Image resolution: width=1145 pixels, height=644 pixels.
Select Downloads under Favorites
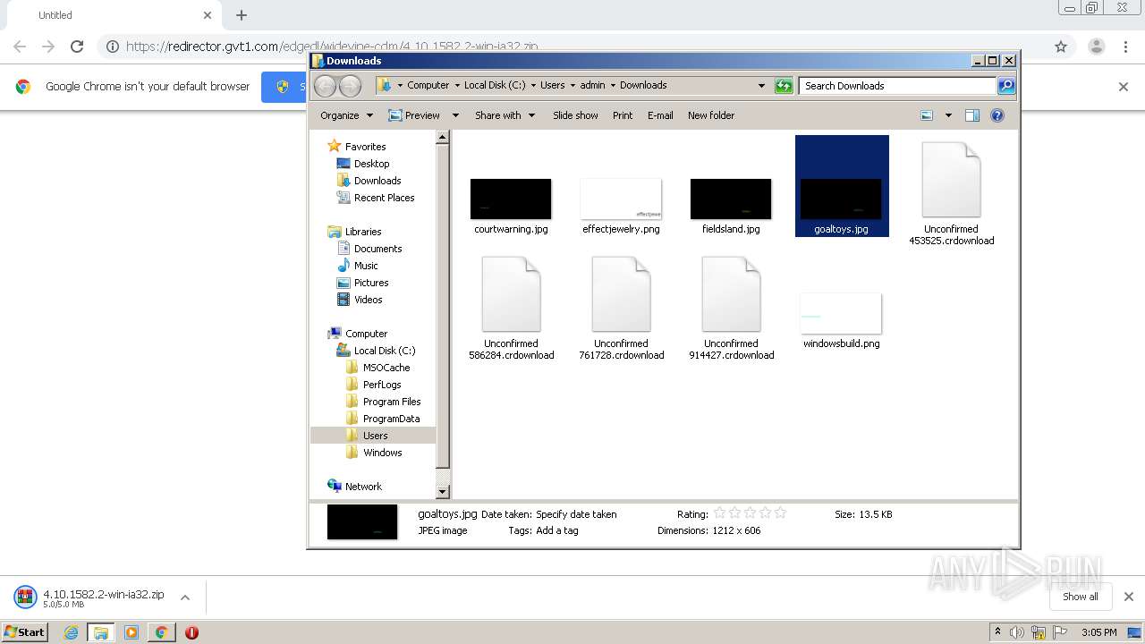[369, 181]
